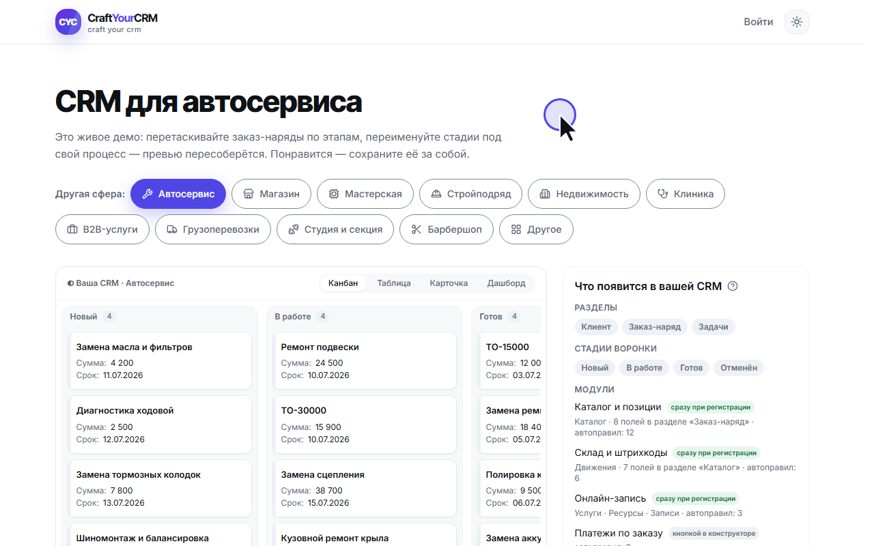The width and height of the screenshot is (874, 546).
Task: Click the Войти login link
Action: coord(759,22)
